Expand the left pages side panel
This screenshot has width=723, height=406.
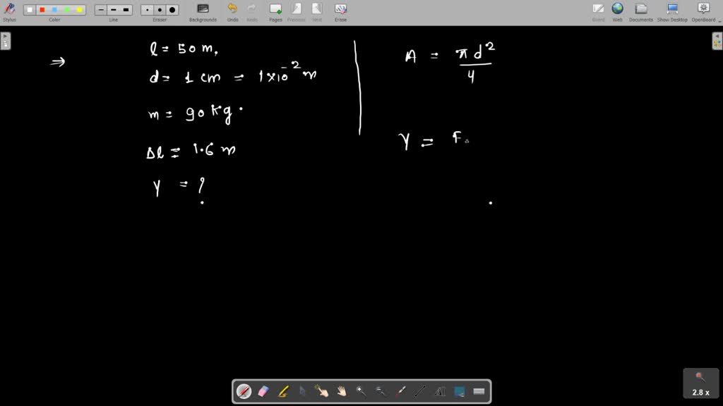pos(5,41)
